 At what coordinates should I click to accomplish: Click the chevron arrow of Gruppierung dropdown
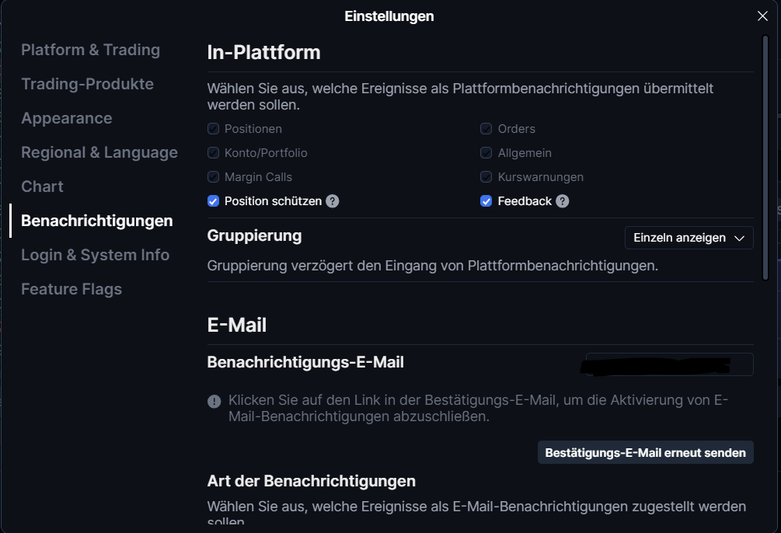(x=740, y=239)
